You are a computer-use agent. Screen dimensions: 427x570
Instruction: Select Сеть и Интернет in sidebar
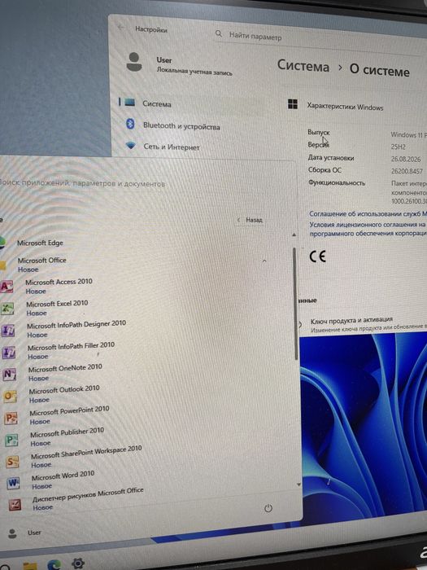point(172,147)
